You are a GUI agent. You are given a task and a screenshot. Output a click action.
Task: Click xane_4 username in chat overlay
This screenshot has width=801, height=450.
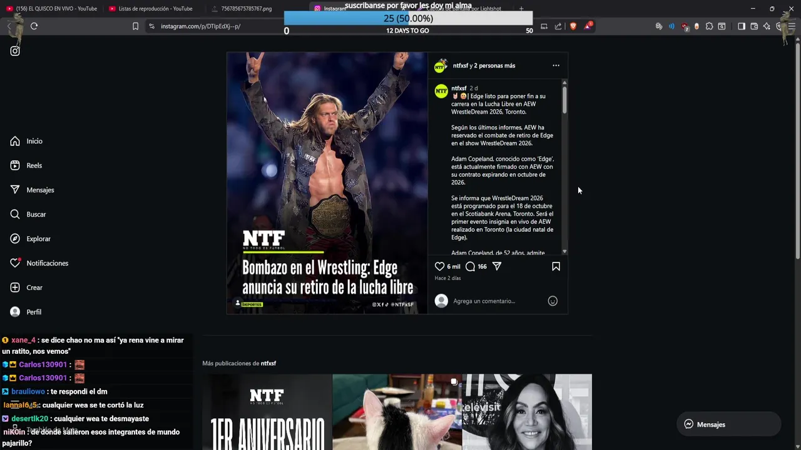pyautogui.click(x=23, y=340)
